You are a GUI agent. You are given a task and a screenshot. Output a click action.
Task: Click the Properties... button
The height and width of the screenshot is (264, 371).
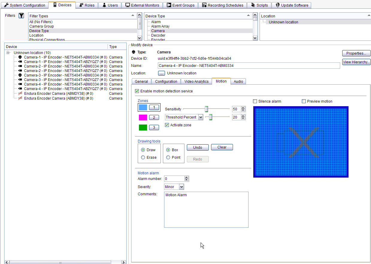(x=356, y=53)
